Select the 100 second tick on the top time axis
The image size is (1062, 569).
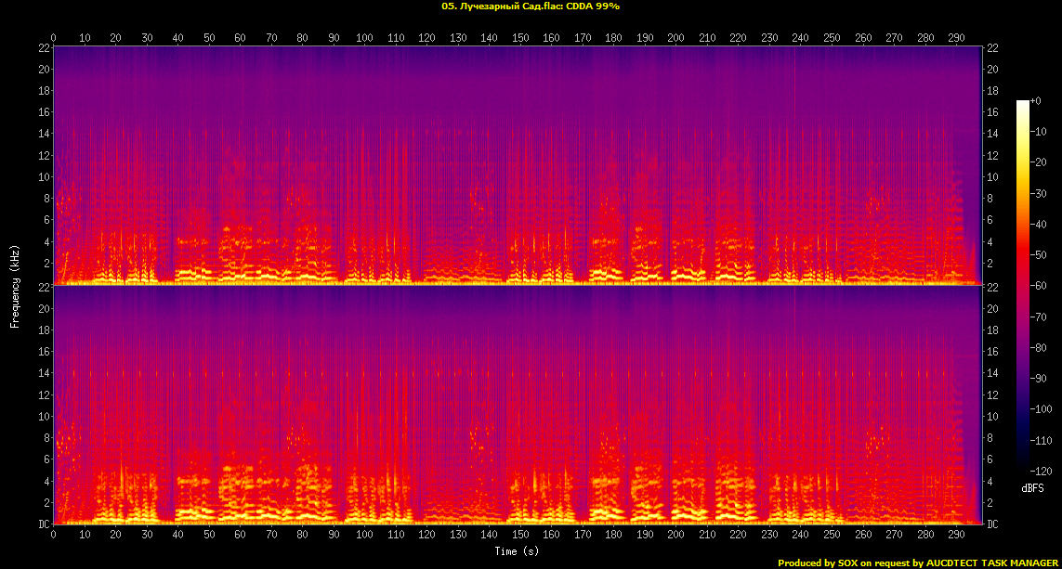pos(364,38)
